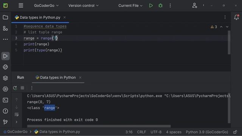Image resolution: width=242 pixels, height=136 pixels.
Task: Open the Project folder tool window
Action: 5,17
